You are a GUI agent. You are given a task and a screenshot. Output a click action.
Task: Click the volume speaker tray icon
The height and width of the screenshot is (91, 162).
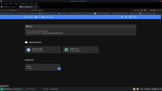pyautogui.click(x=138, y=89)
